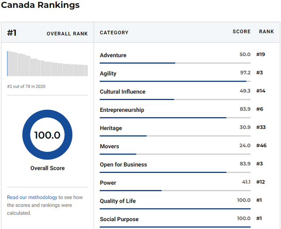Image resolution: width=281 pixels, height=229 pixels.
Task: Click the 100.0 overall score donut chart
Action: coord(47,135)
